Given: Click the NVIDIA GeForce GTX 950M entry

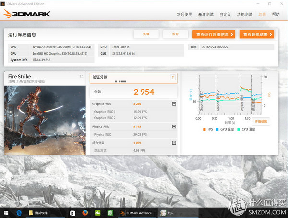Looking at the screenshot, I should coord(62,47).
